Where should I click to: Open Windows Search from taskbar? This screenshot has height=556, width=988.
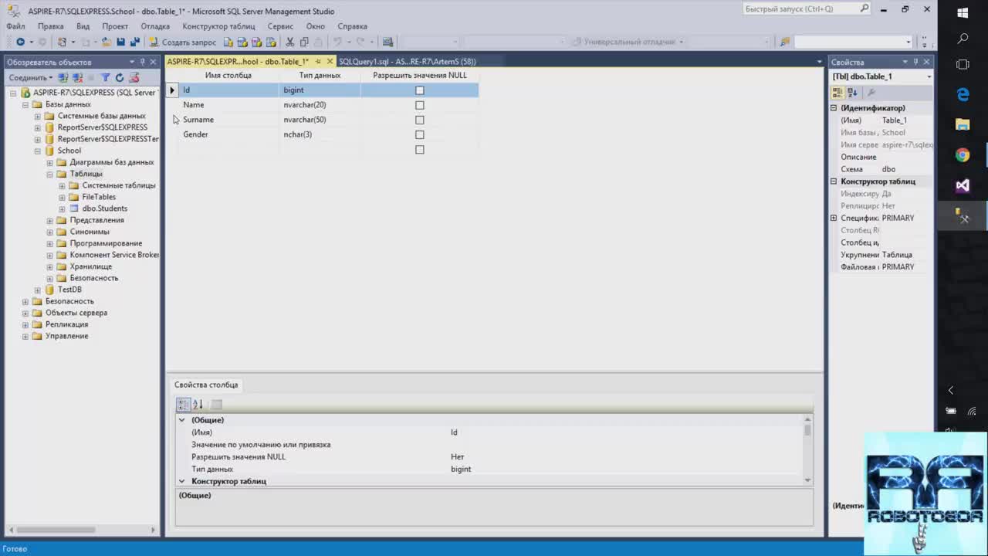click(963, 39)
